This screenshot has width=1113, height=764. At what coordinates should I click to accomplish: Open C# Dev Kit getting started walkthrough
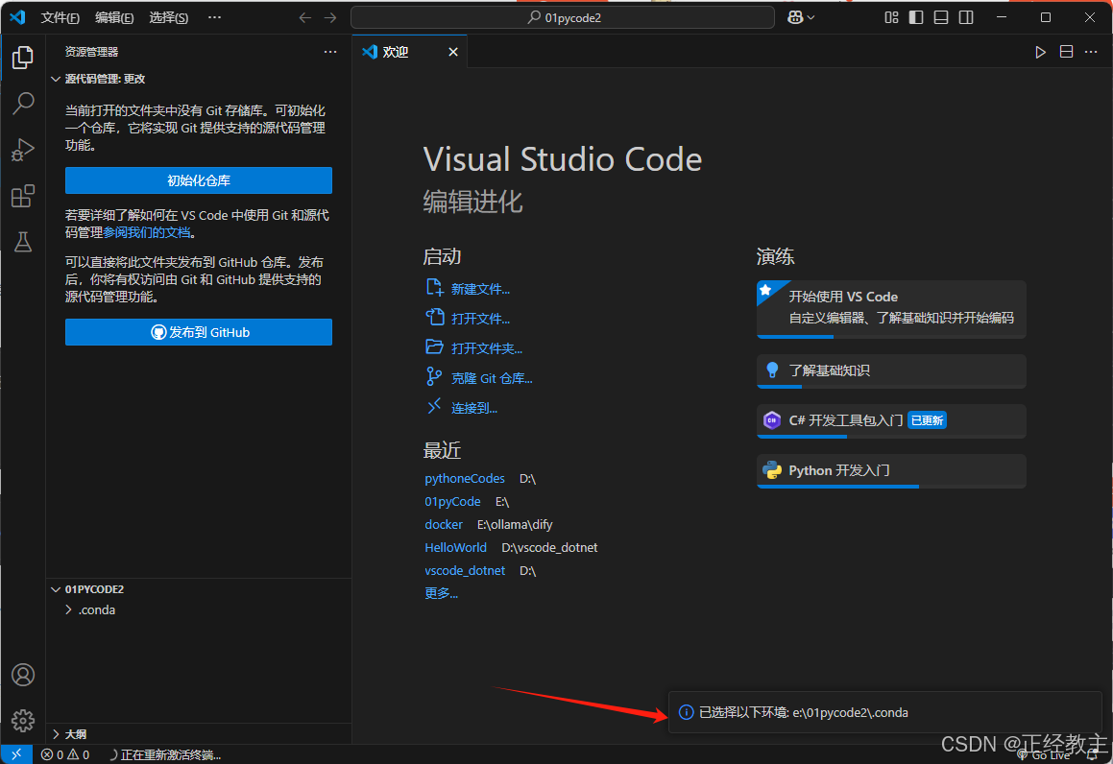point(891,420)
